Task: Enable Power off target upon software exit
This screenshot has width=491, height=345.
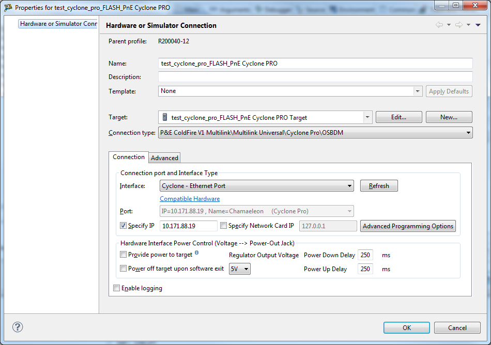Action: [123, 269]
